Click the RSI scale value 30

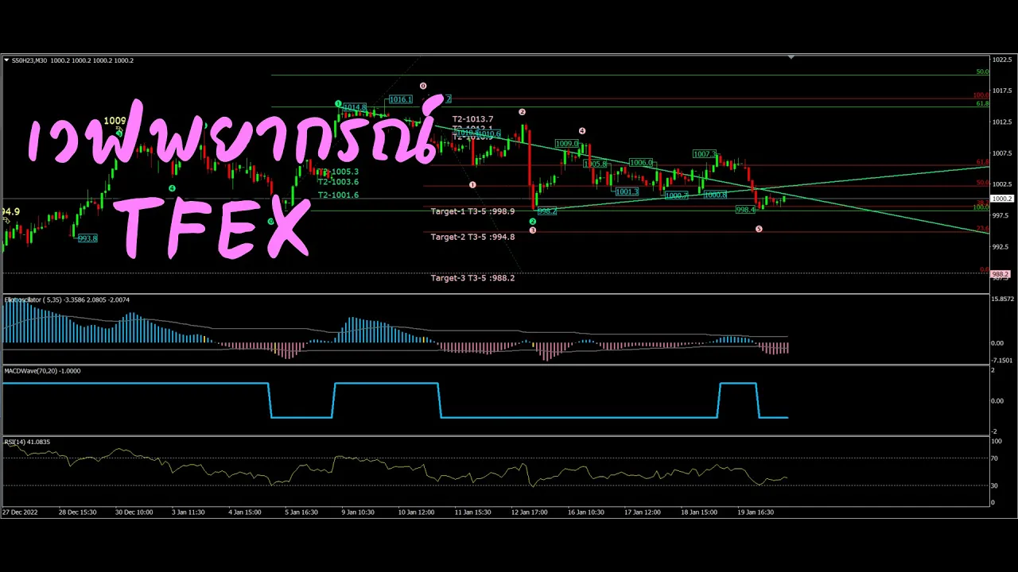coord(994,485)
